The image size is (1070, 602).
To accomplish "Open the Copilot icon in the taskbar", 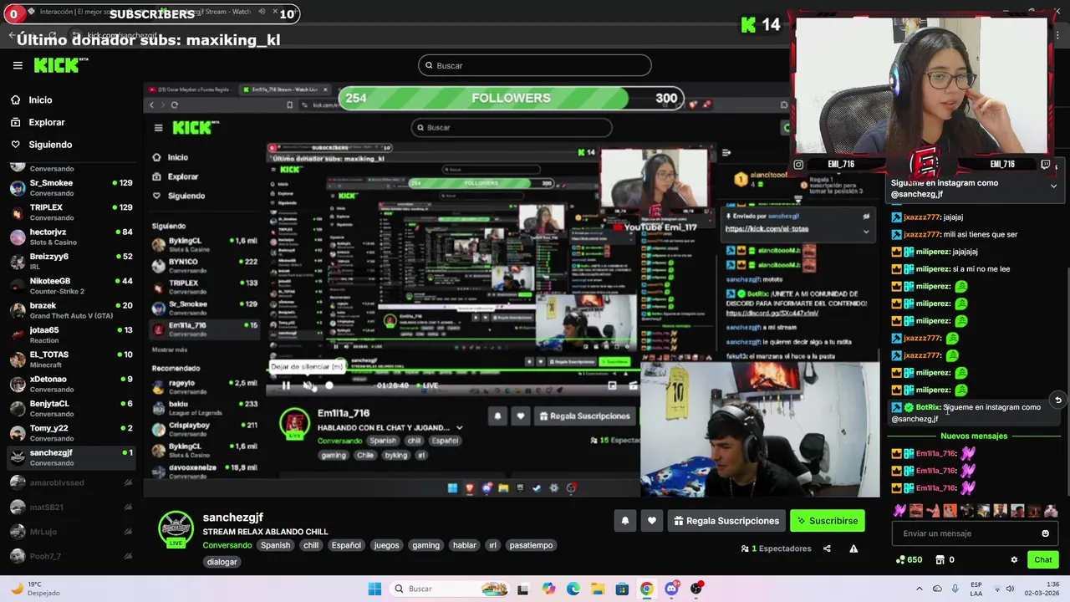I will click(x=548, y=589).
